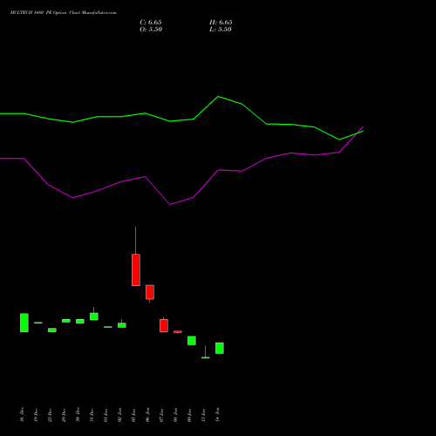Click the green candle above 30 Dec
This screenshot has width=436, height=436.
pos(80,321)
